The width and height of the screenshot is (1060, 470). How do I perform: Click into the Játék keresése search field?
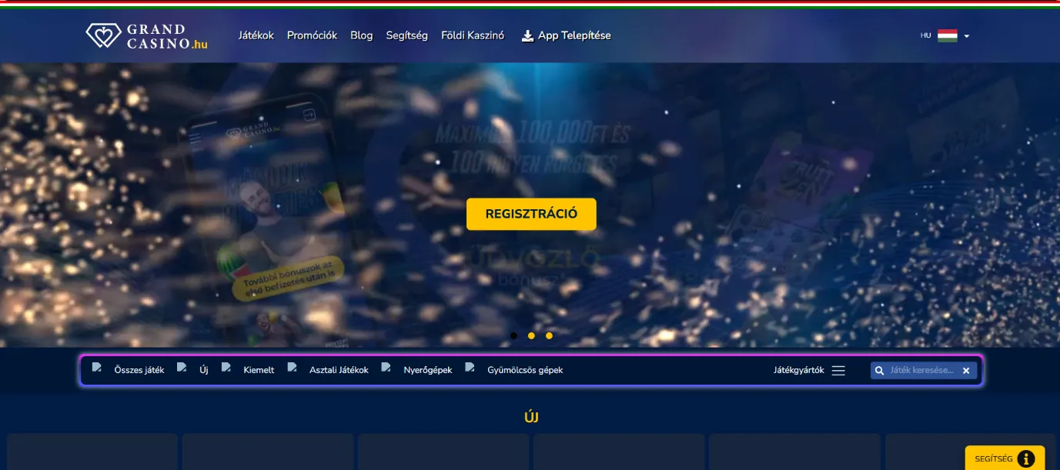click(x=922, y=371)
